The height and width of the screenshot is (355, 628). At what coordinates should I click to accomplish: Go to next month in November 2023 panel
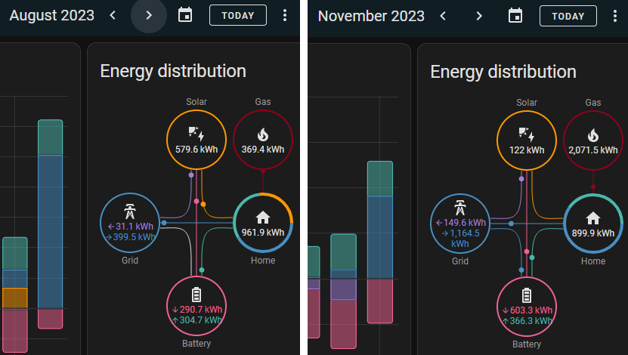tap(479, 15)
